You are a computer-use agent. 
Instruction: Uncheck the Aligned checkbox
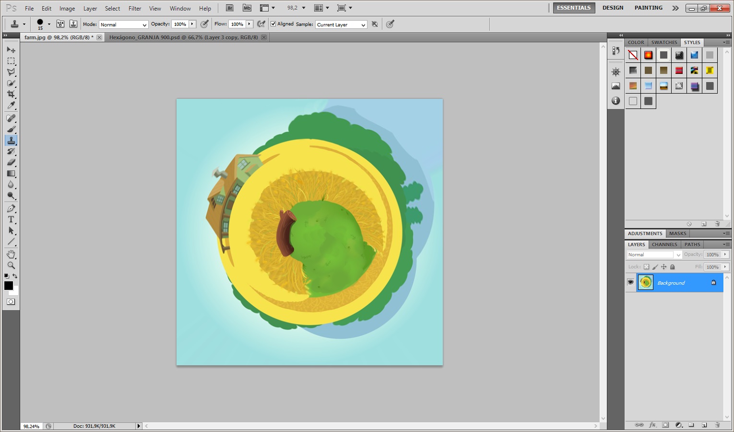click(x=273, y=24)
